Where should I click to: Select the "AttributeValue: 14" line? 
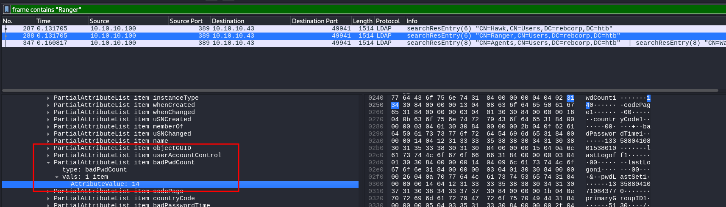(x=180, y=184)
